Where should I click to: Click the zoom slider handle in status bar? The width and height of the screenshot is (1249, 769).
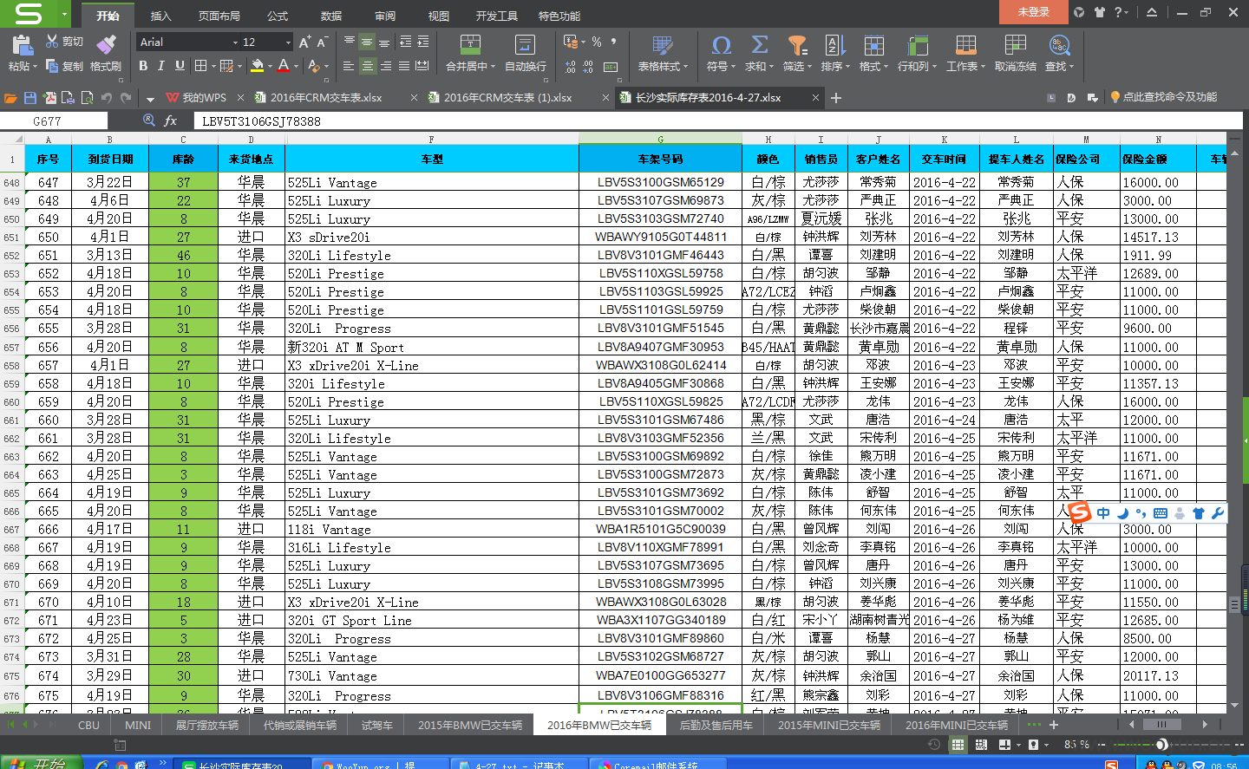pos(1161,745)
